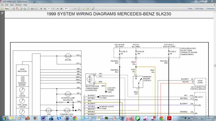Open Windows Media Player from taskbar
Screen dimensions: 216x121
pyautogui.click(x=19, y=118)
